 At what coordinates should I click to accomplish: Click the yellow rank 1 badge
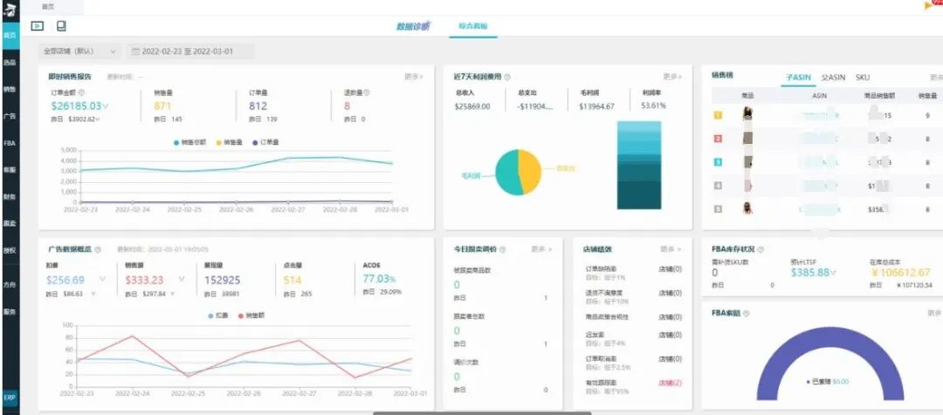click(718, 115)
